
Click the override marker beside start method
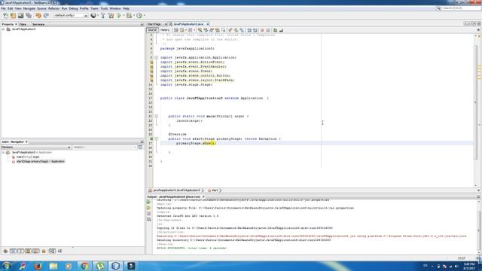click(151, 139)
